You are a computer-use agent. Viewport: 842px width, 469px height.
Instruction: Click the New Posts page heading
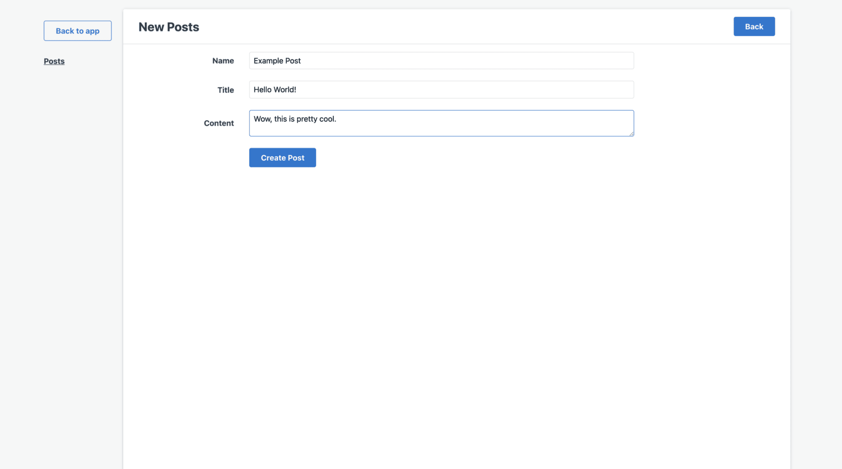point(168,26)
